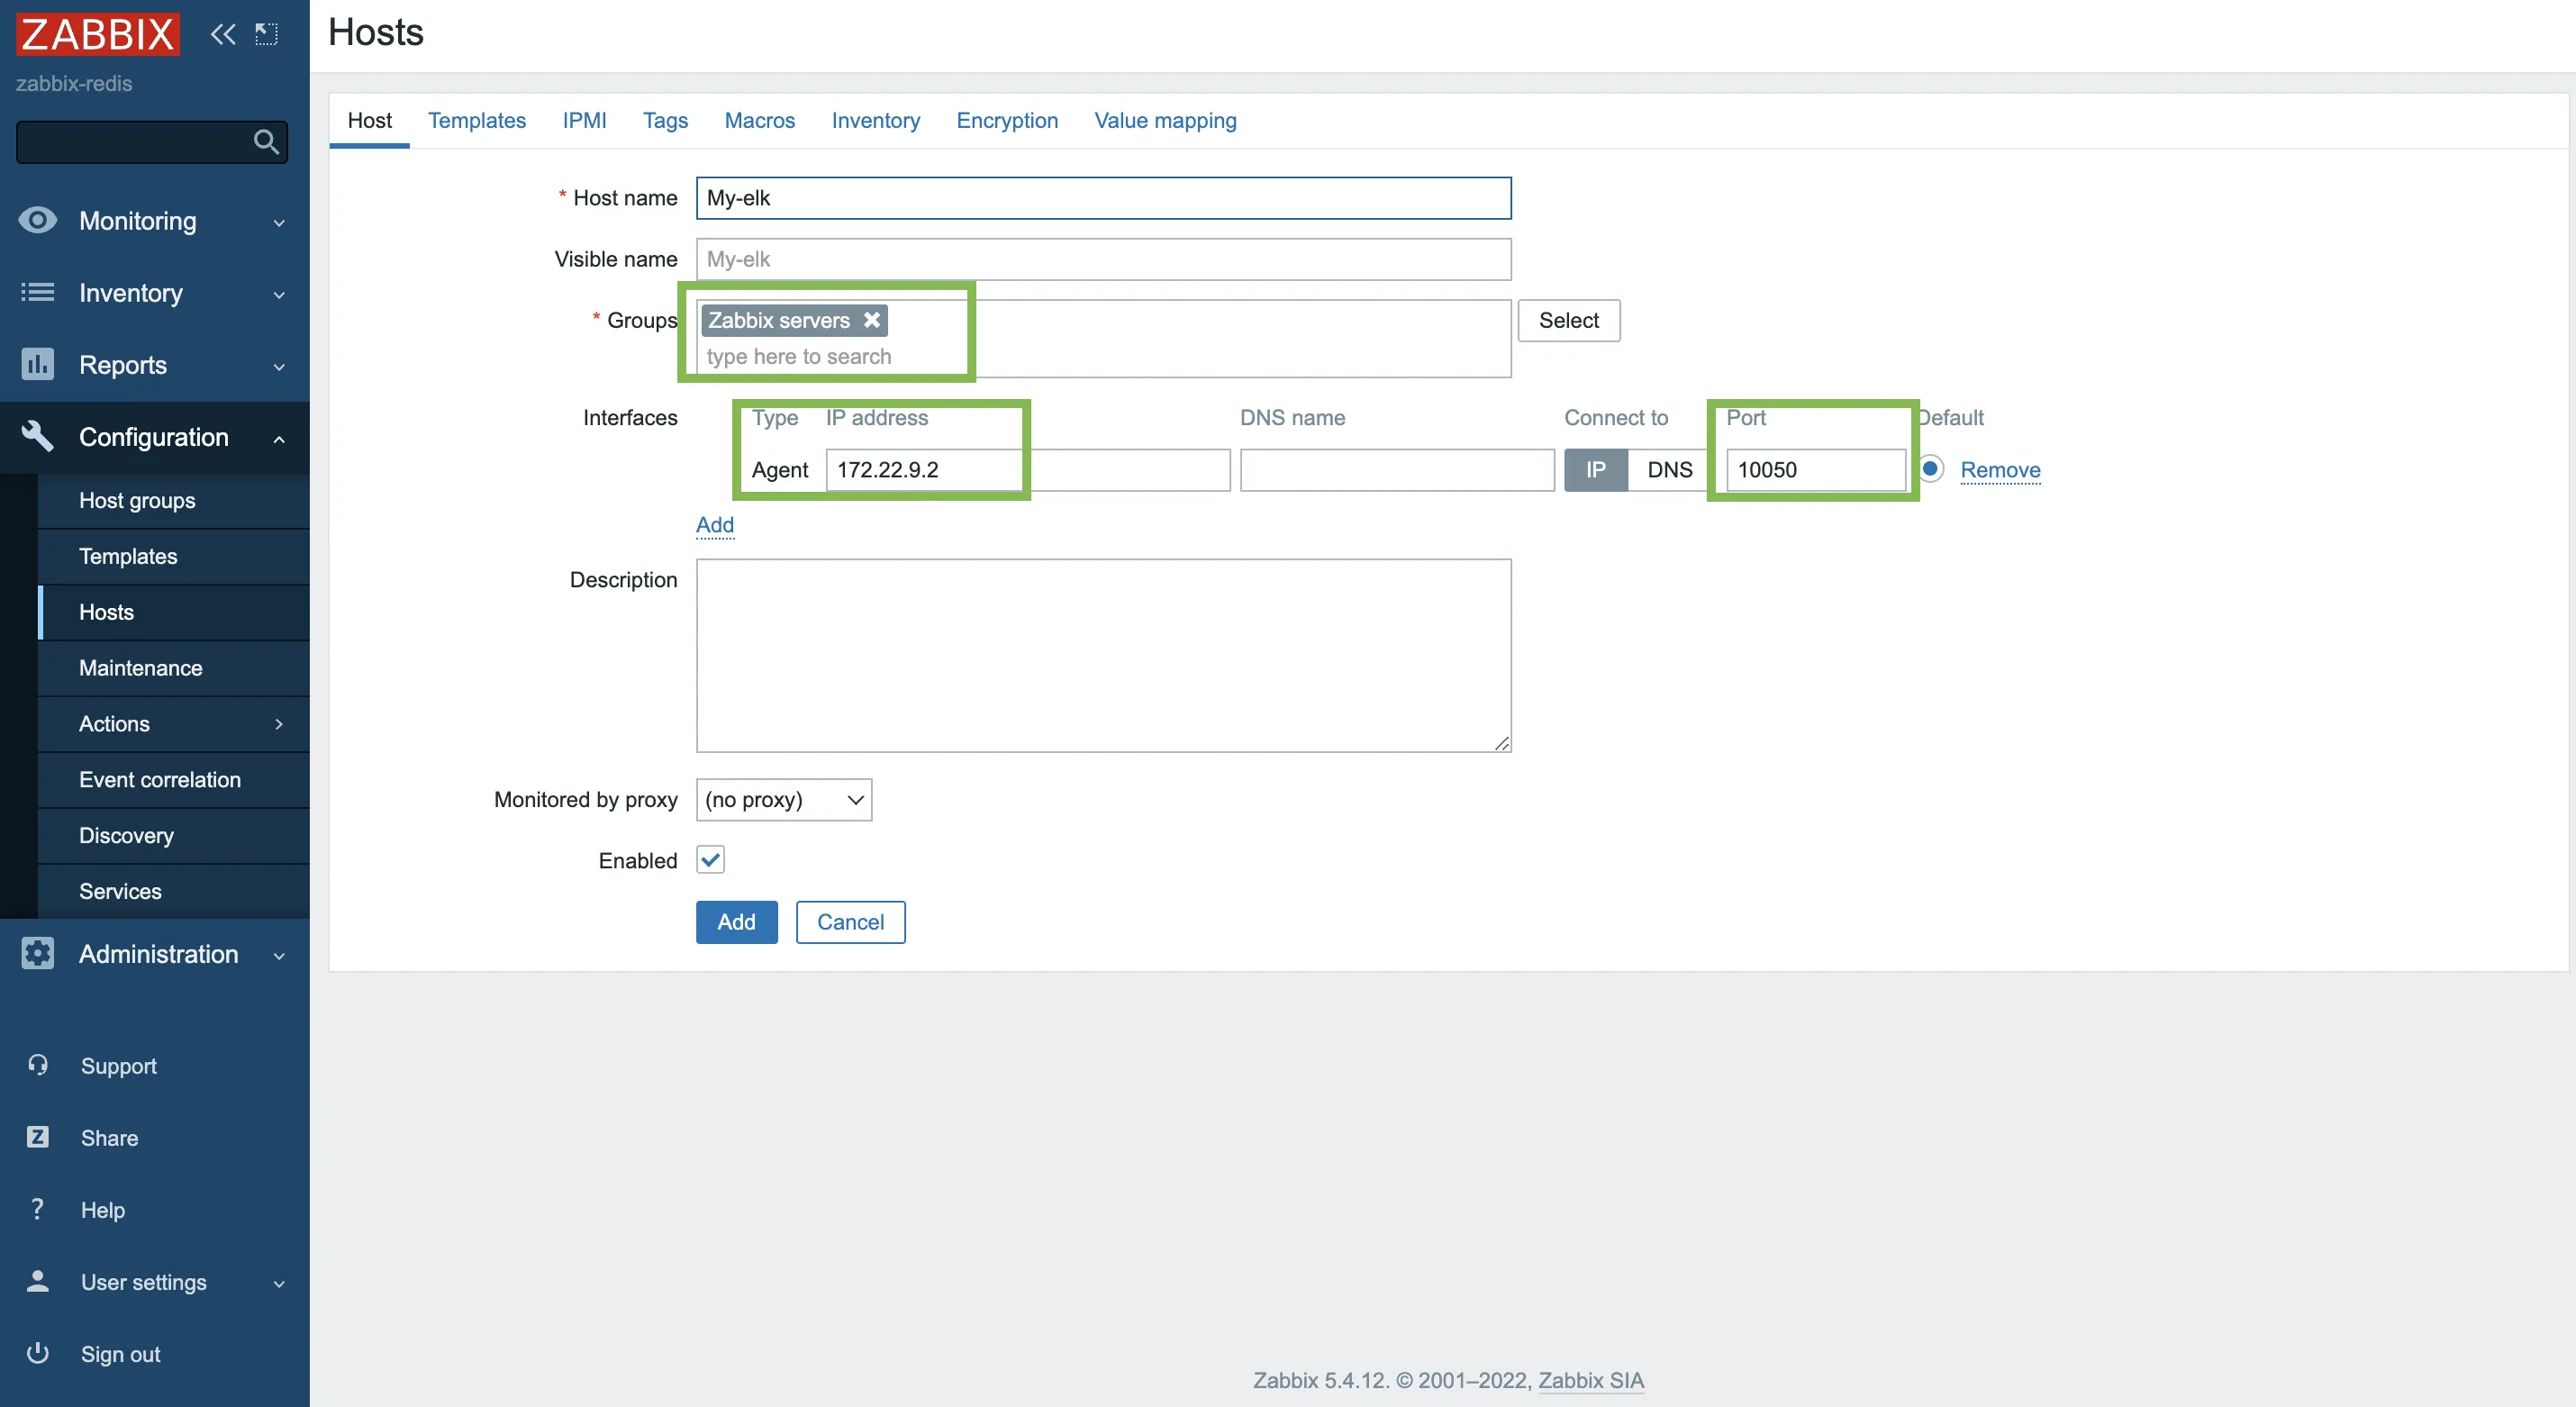Switch Connect to option to DNS

tap(1669, 470)
